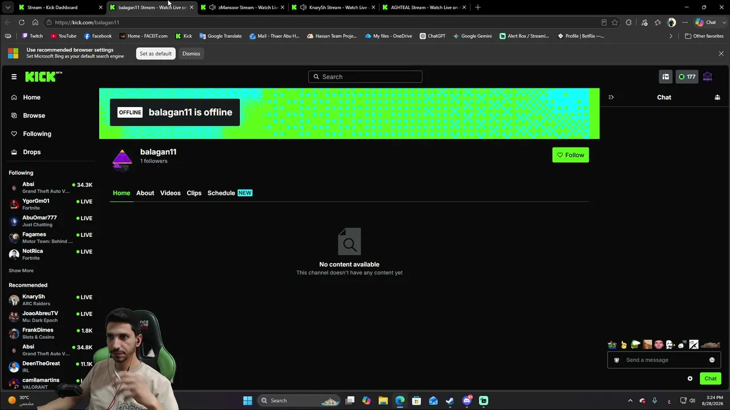The height and width of the screenshot is (410, 730).
Task: Click the Send a message input
Action: pyautogui.click(x=664, y=360)
